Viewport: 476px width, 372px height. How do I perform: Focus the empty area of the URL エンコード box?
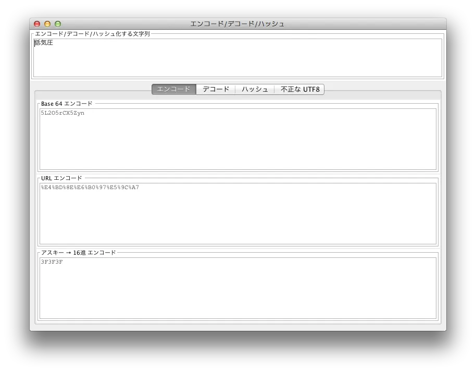tap(237, 219)
